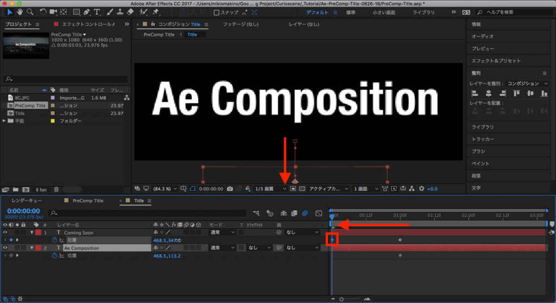Select the Pan Behind anchor point tool
The height and width of the screenshot is (303, 556).
tap(64, 12)
